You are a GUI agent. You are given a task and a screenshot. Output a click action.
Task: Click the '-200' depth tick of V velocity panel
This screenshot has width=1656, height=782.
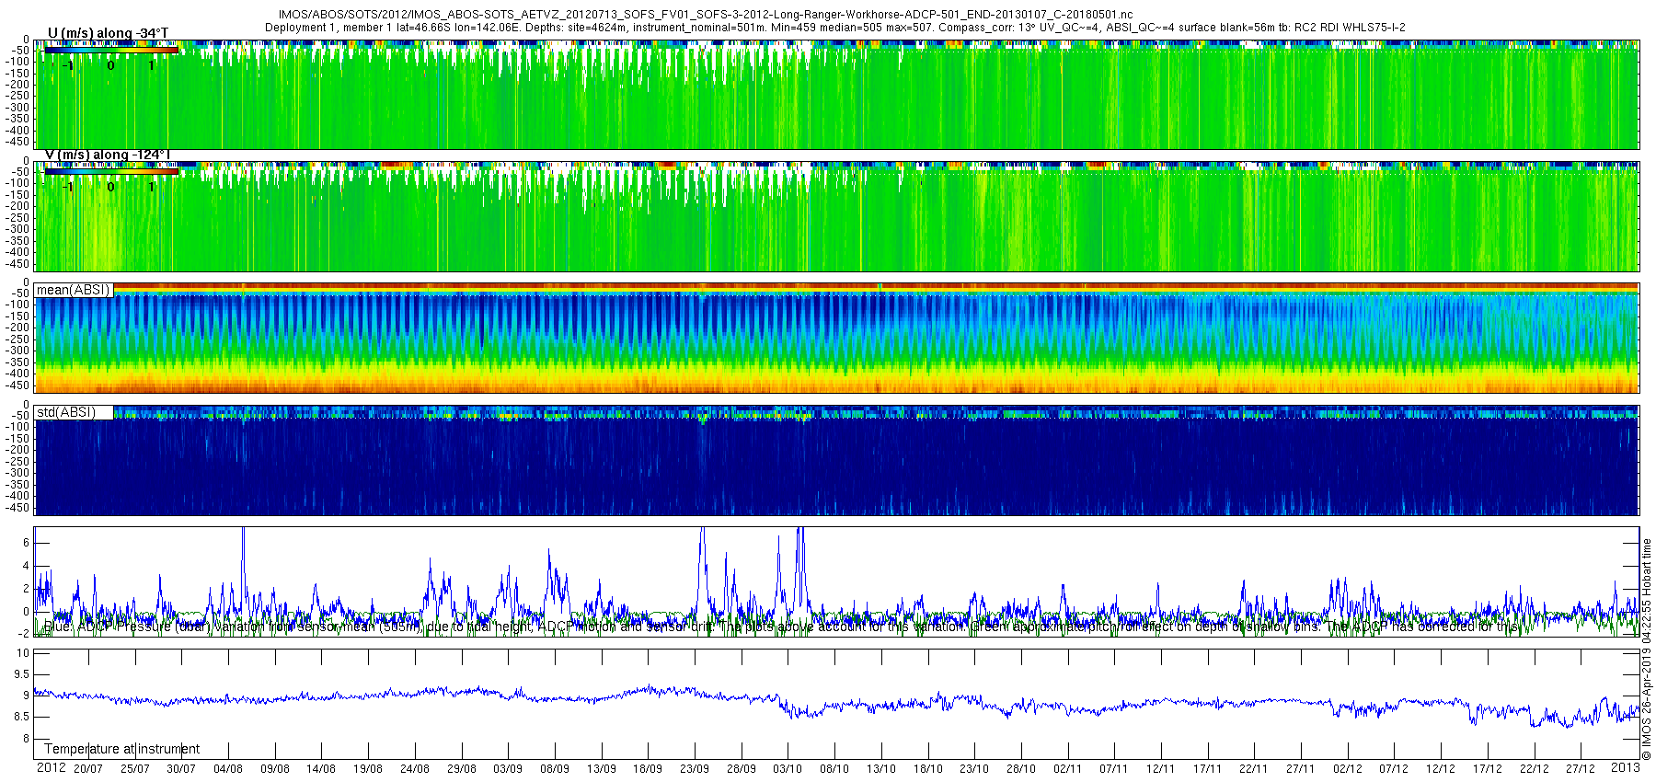(19, 206)
